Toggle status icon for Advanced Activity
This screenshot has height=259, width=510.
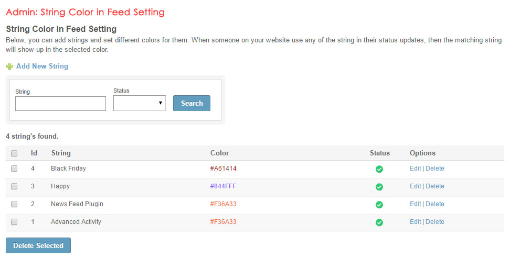pyautogui.click(x=379, y=222)
